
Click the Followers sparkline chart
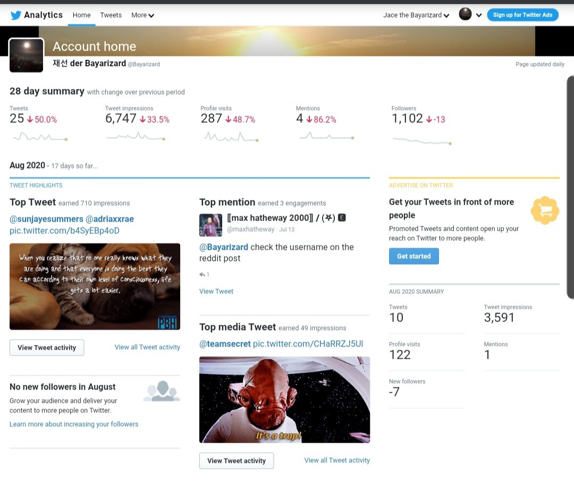(x=421, y=140)
